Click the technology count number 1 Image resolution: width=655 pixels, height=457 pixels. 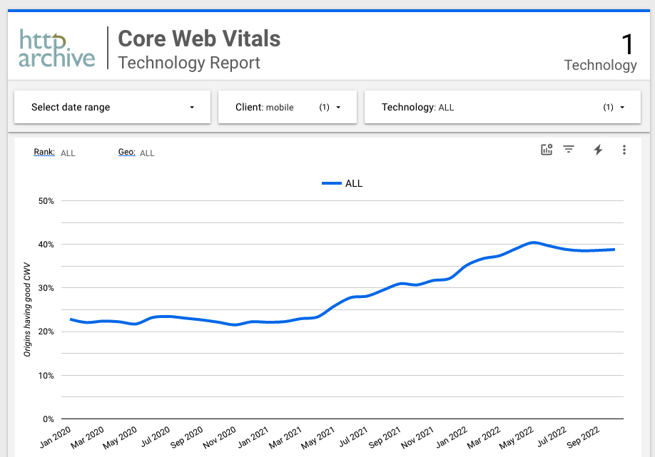(x=628, y=44)
